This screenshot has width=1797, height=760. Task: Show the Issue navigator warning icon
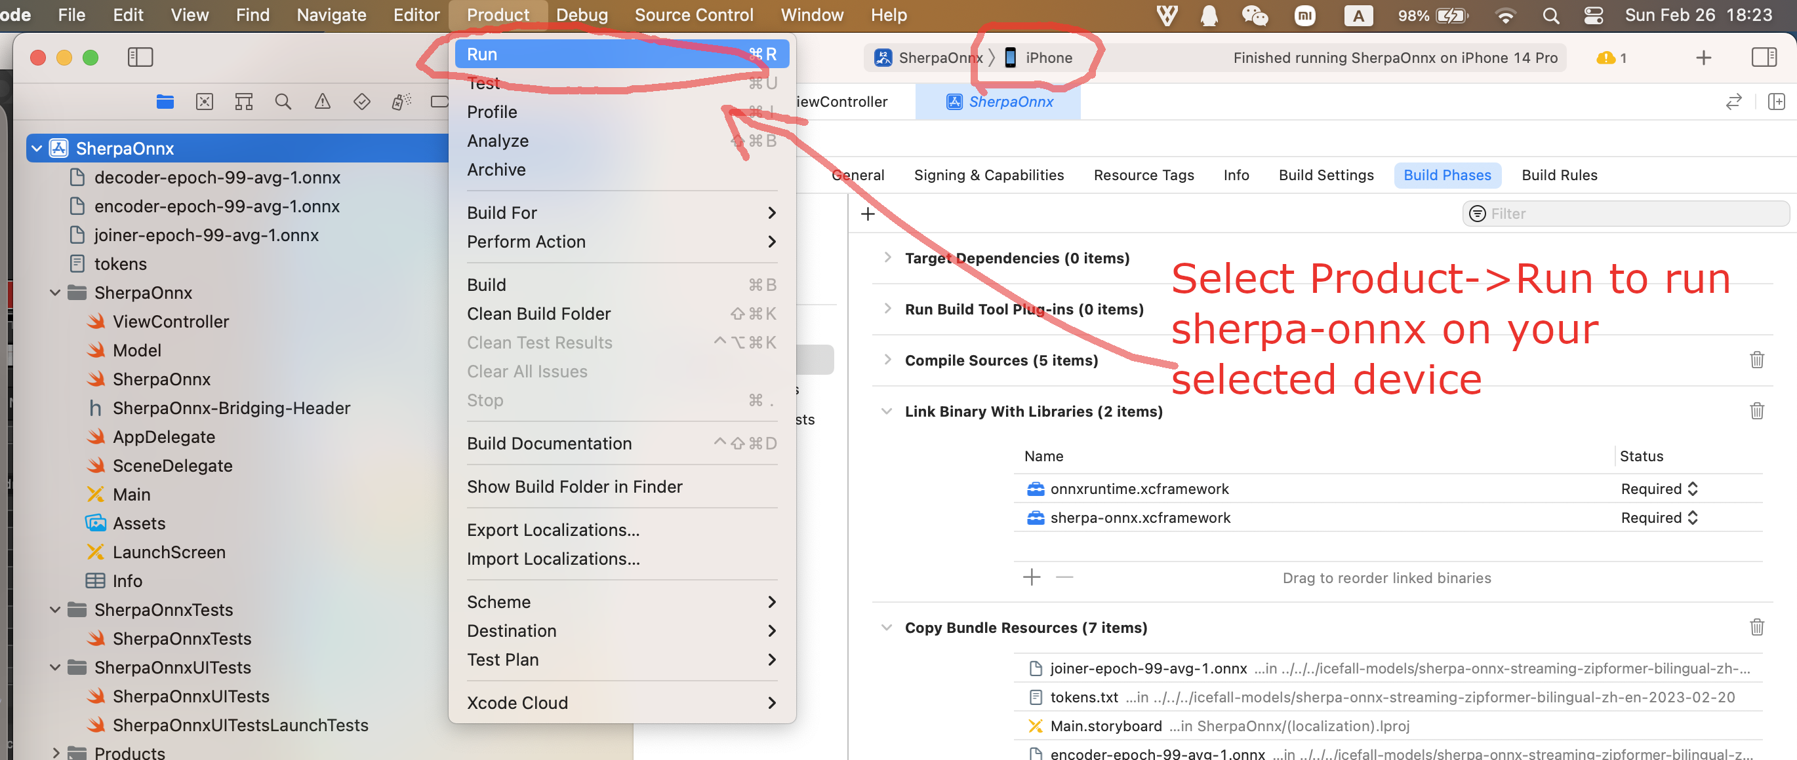click(x=322, y=102)
